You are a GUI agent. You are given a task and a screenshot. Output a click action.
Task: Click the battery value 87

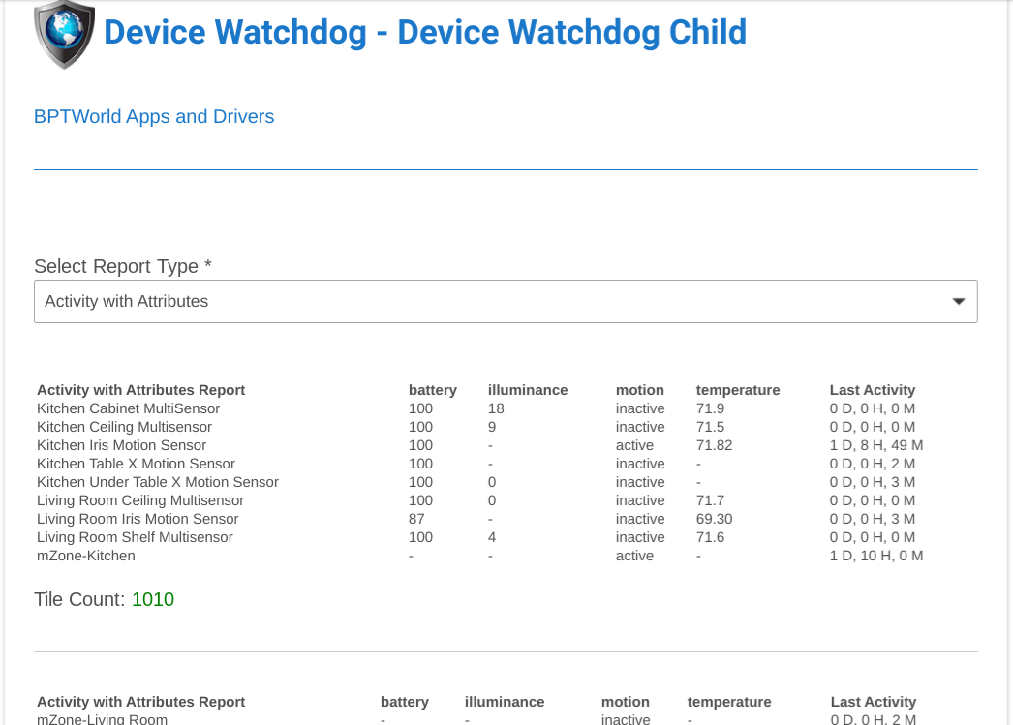click(x=416, y=519)
